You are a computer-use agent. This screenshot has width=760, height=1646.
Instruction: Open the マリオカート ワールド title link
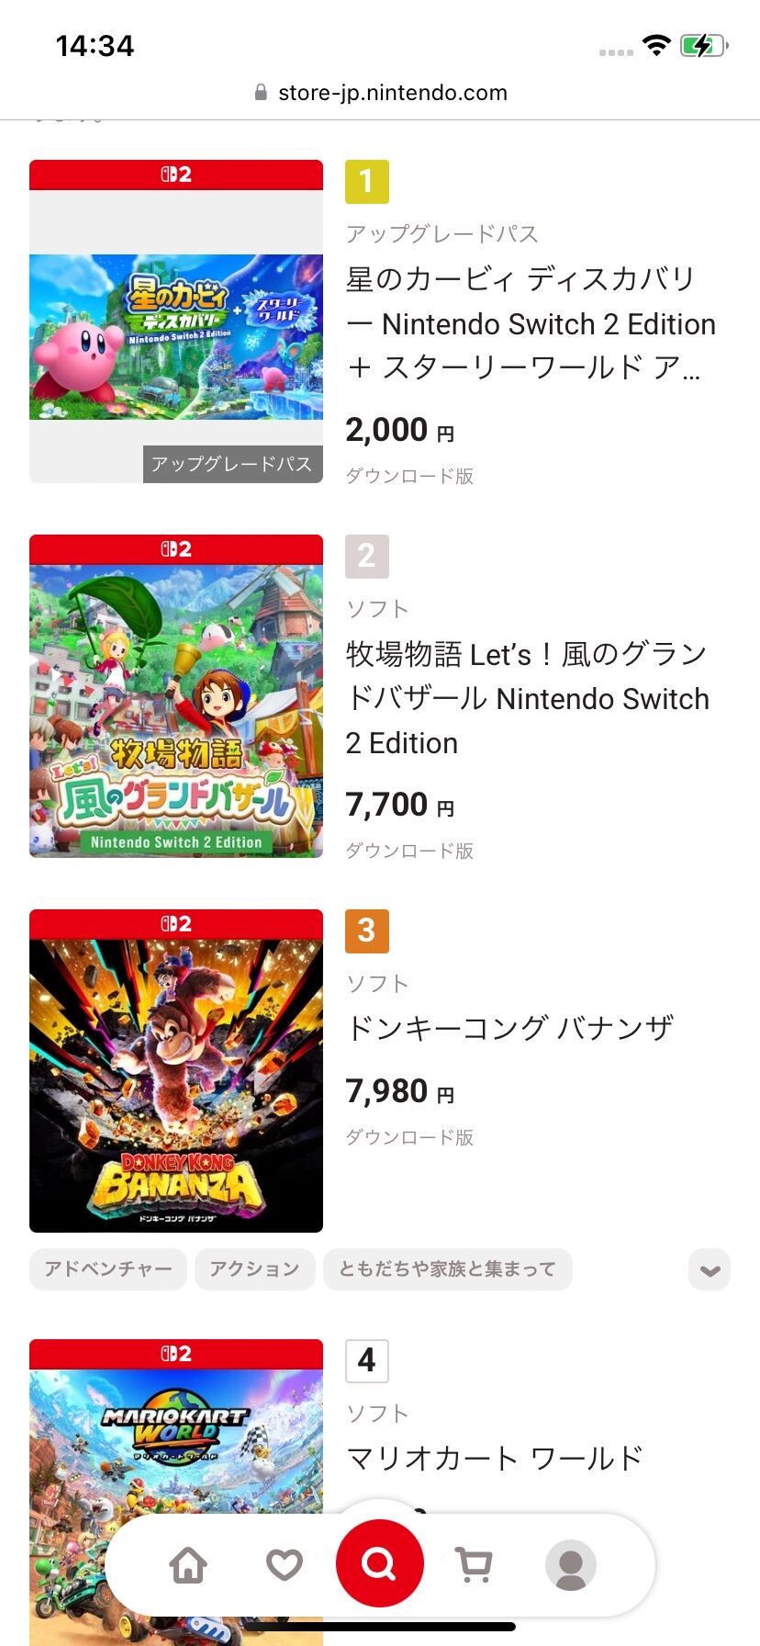(x=494, y=1458)
